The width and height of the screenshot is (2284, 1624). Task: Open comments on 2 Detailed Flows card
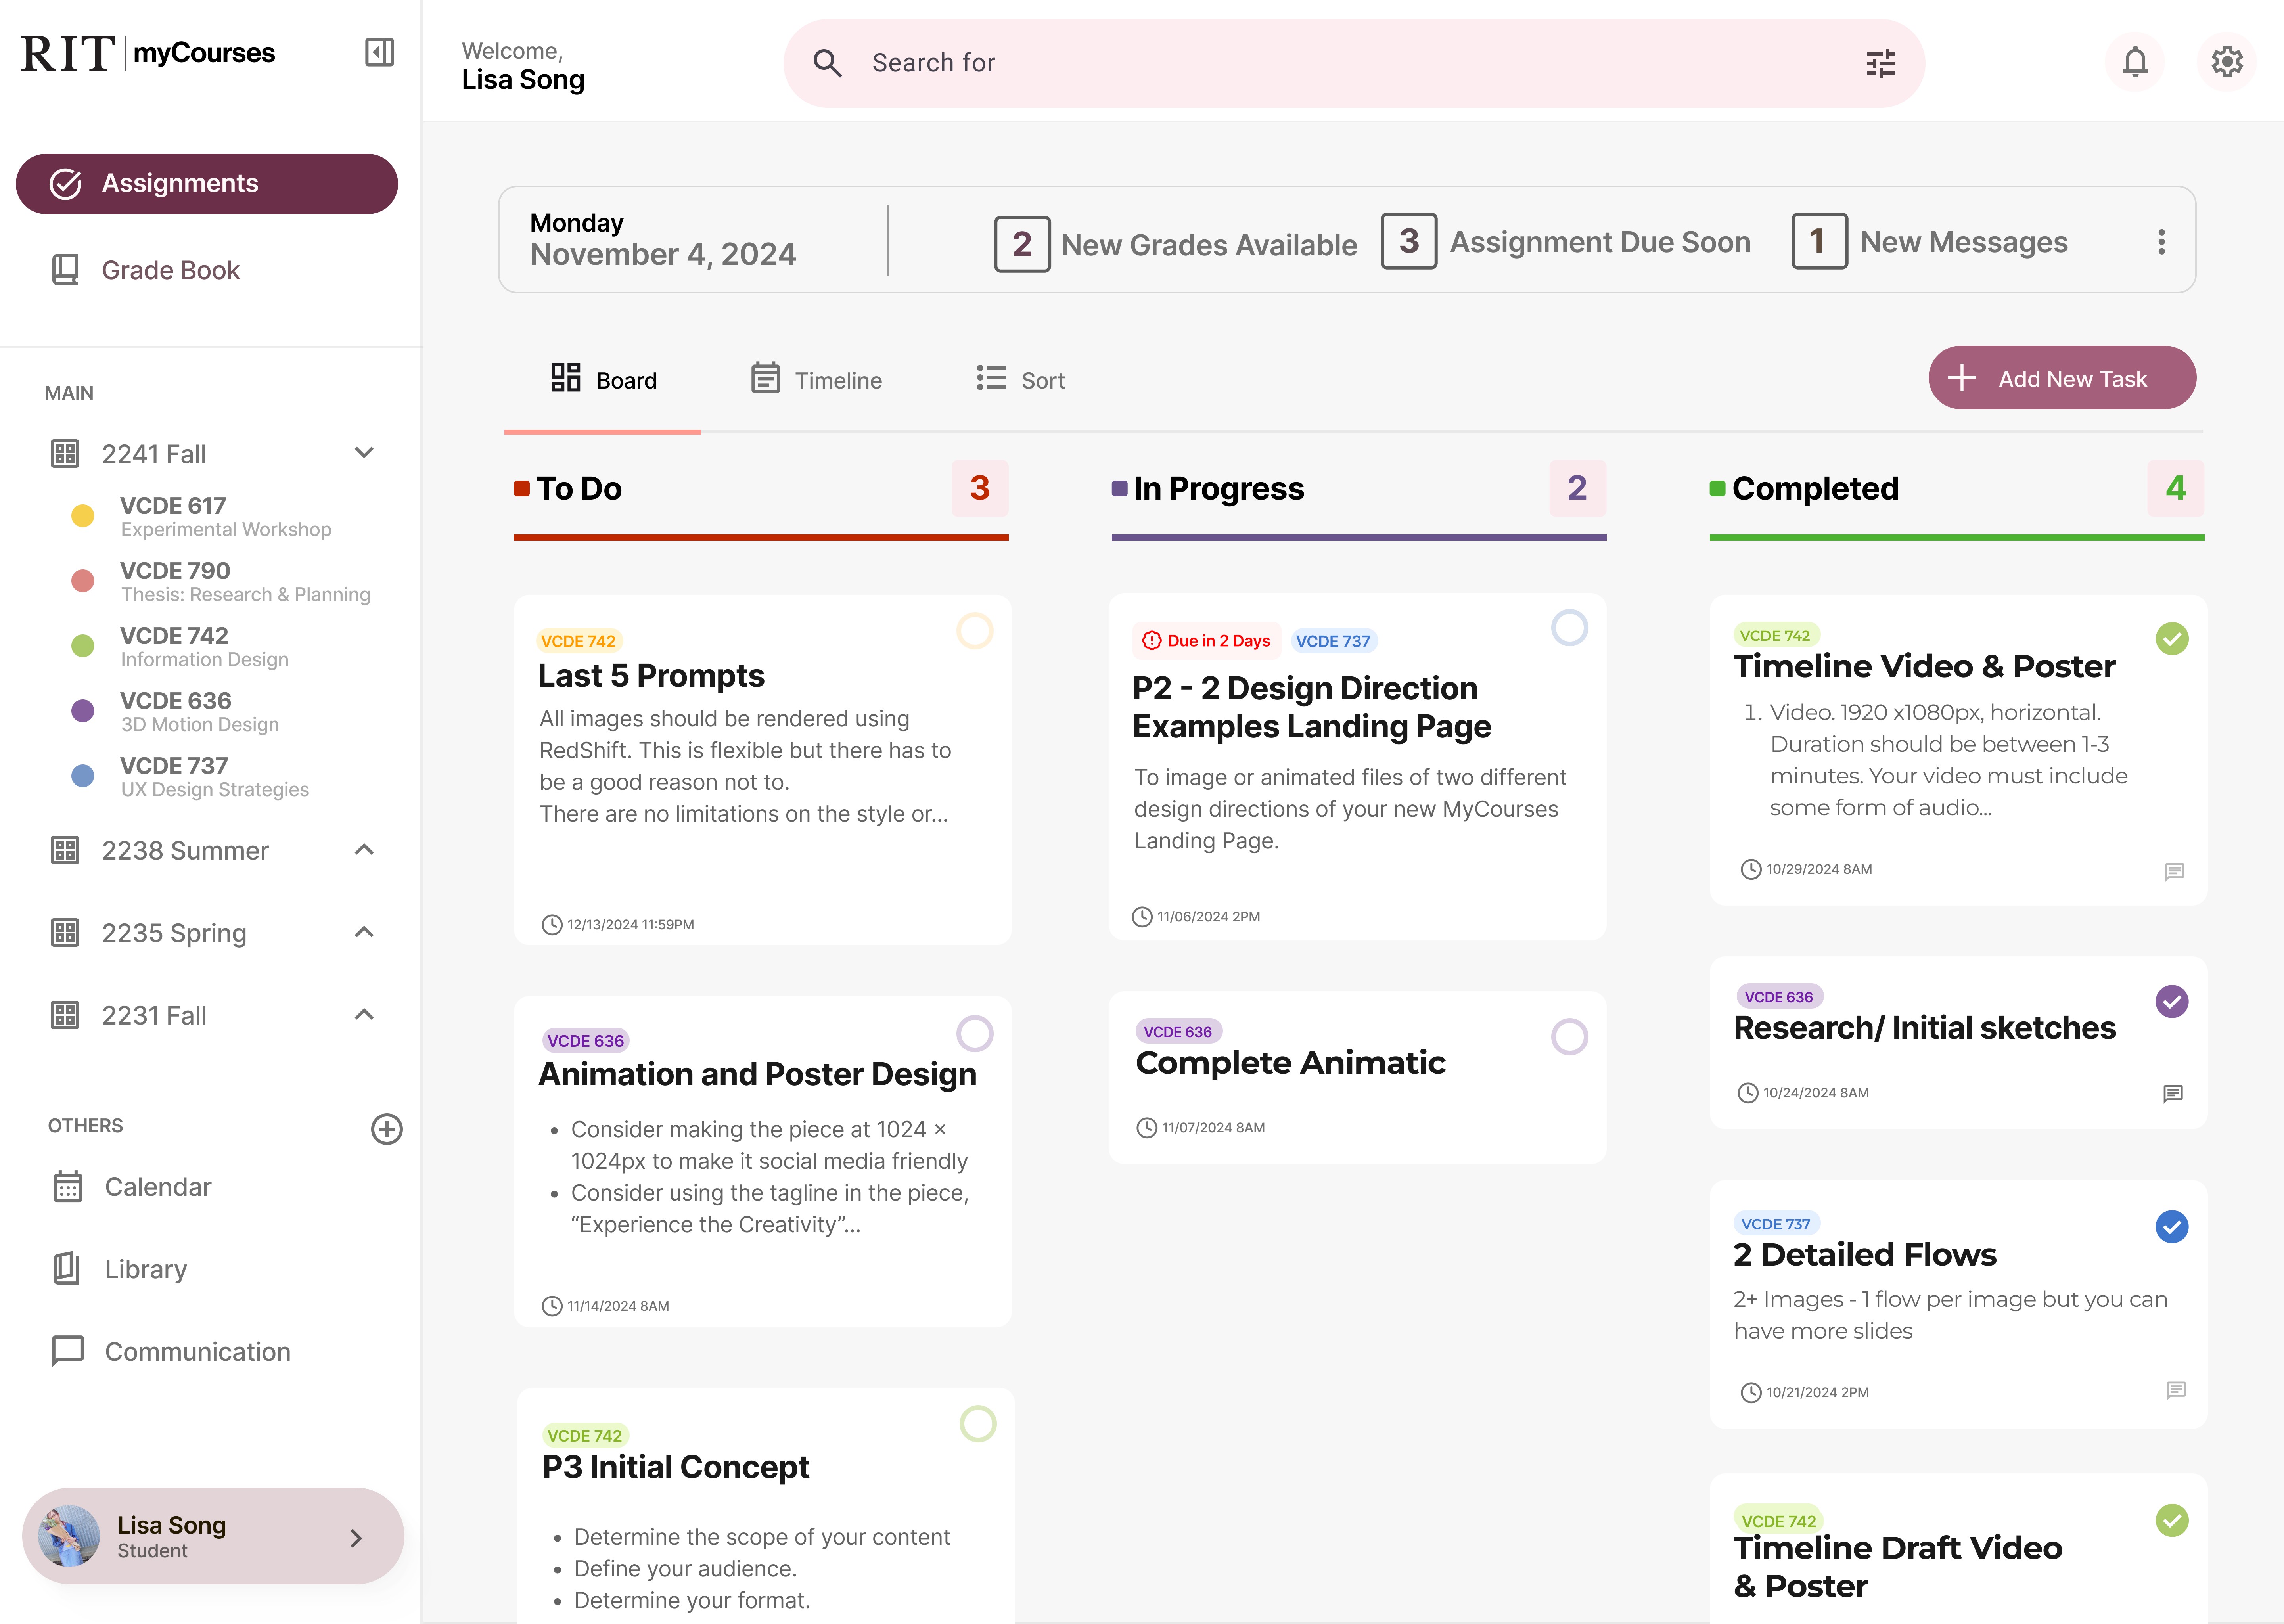2176,1391
